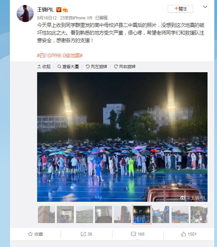Viewport: 217px width, 247px height.
Task: Select the blue tents thumbnail
Action: [x=161, y=214]
